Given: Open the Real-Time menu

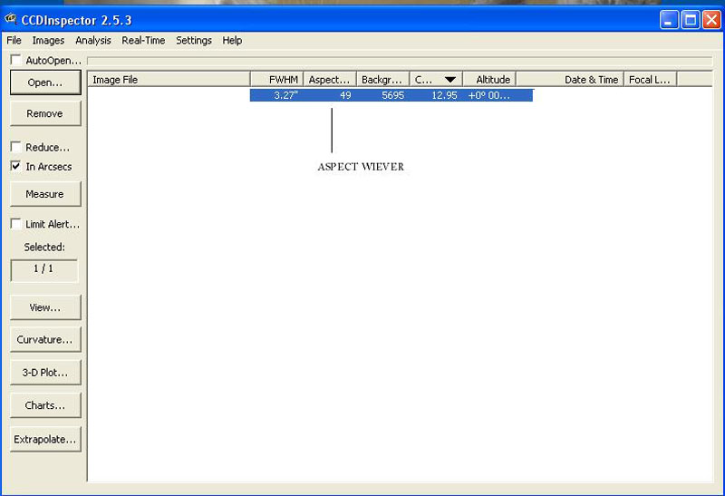Looking at the screenshot, I should pos(143,41).
